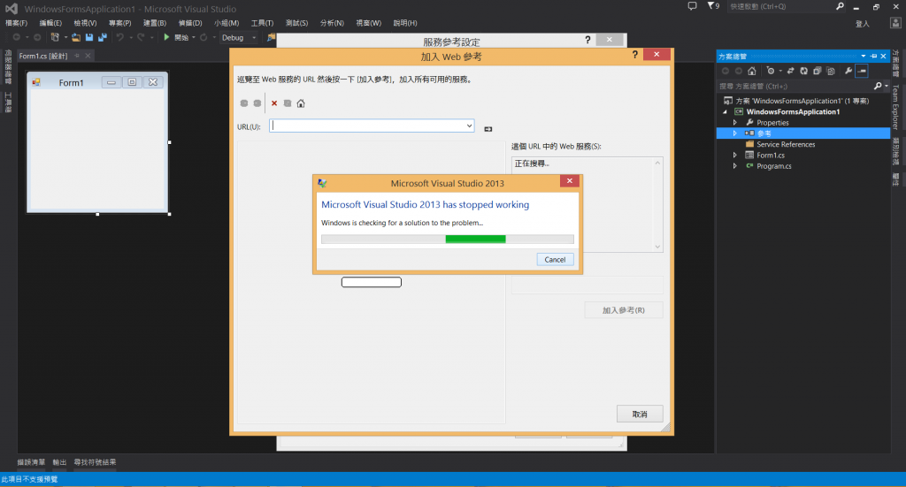
Task: Click the refresh icon in the web reference browser
Action: coord(288,103)
